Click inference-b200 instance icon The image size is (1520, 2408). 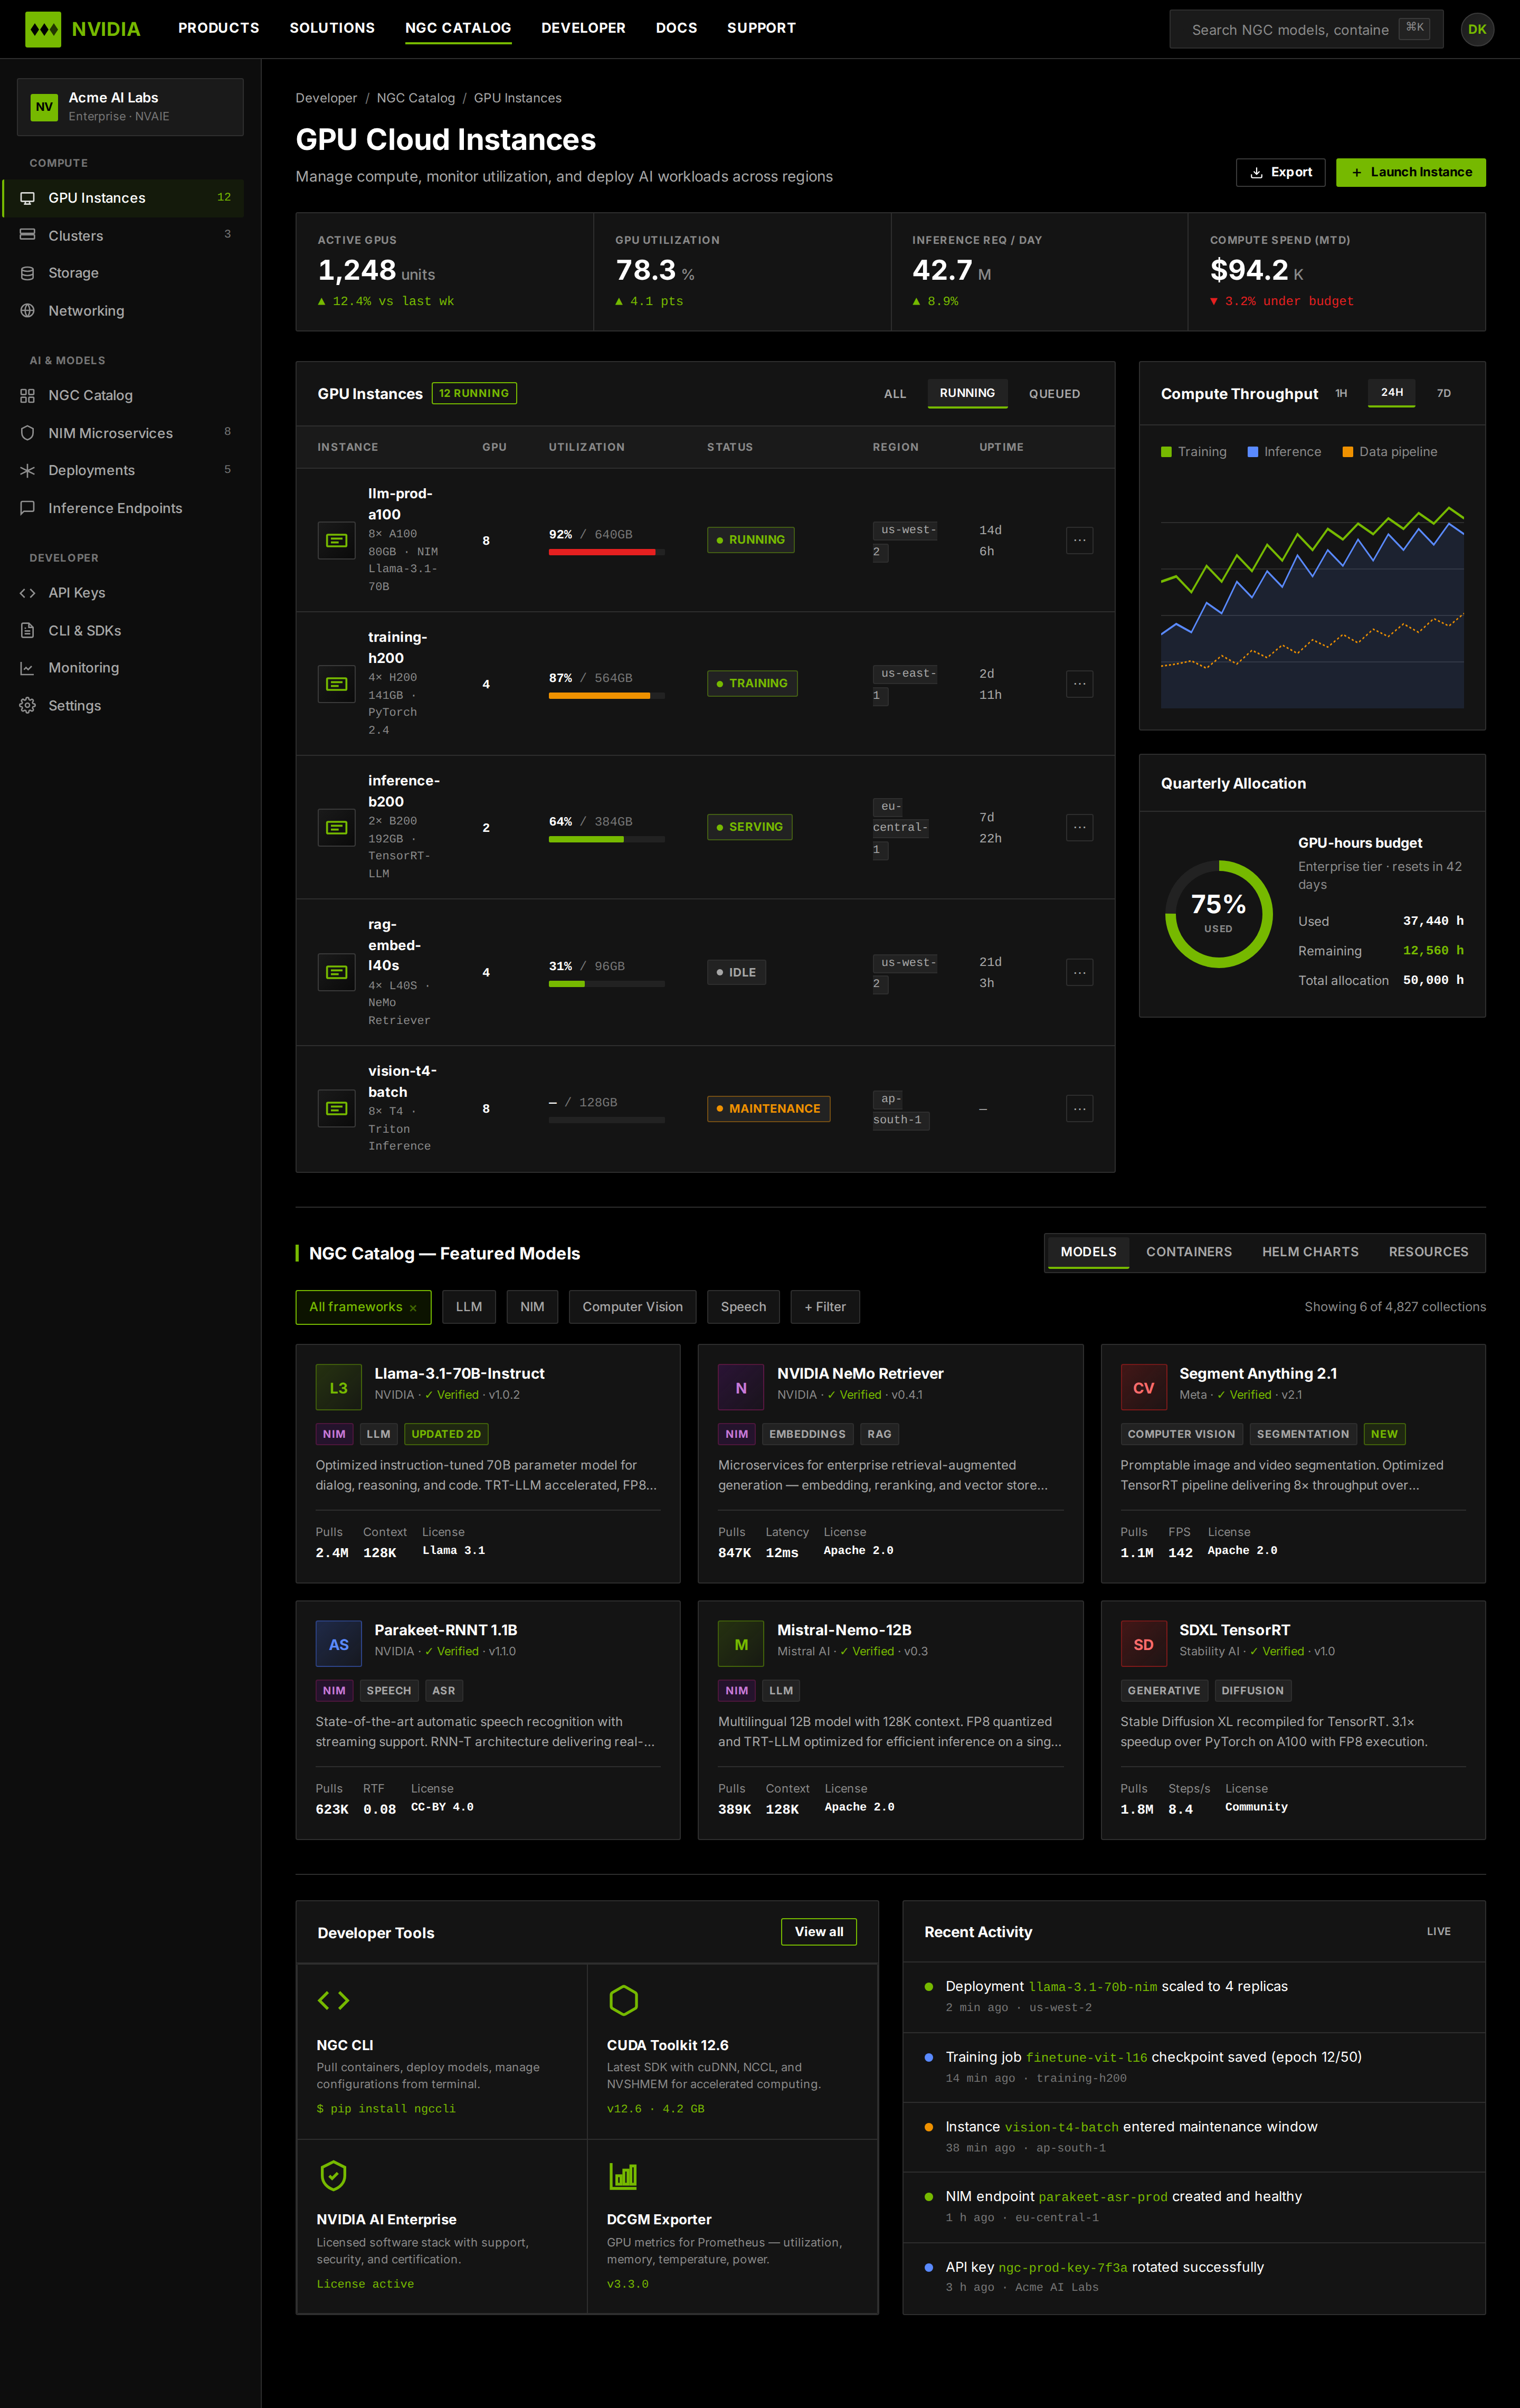[x=337, y=827]
